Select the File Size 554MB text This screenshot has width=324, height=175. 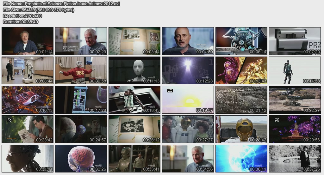38,10
